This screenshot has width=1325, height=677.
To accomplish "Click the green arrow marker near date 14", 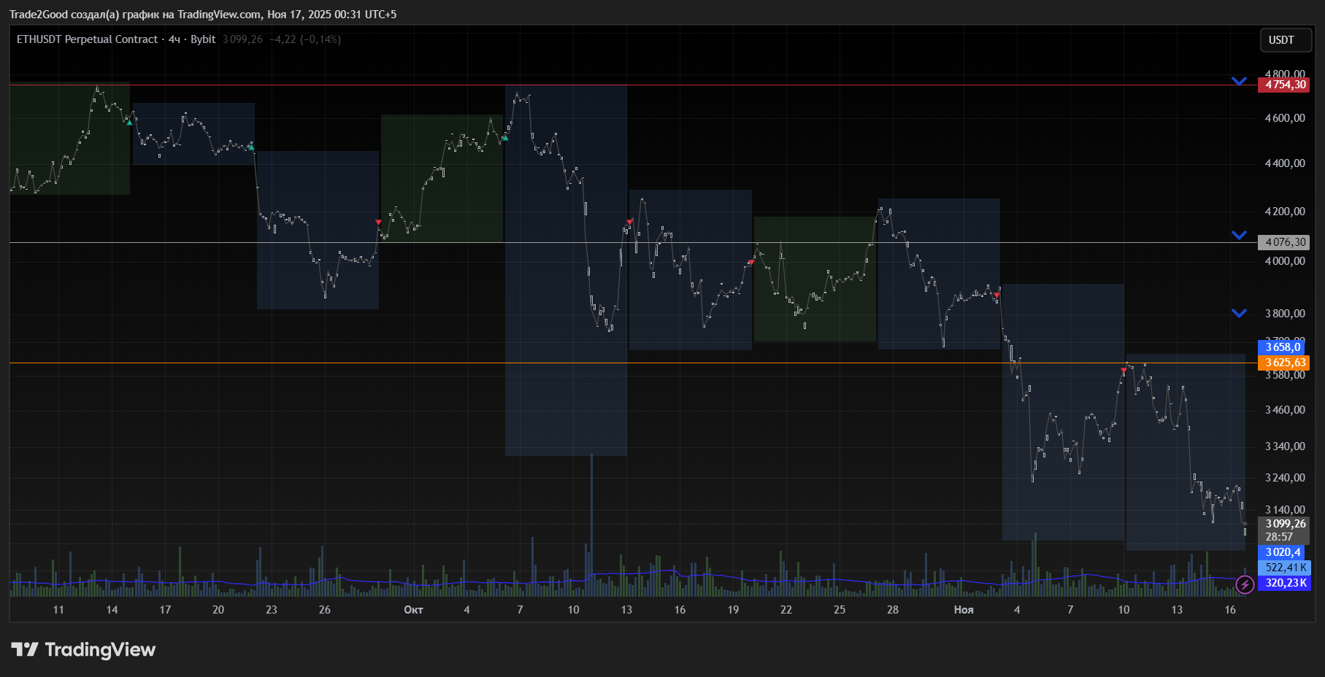I will click(x=129, y=122).
